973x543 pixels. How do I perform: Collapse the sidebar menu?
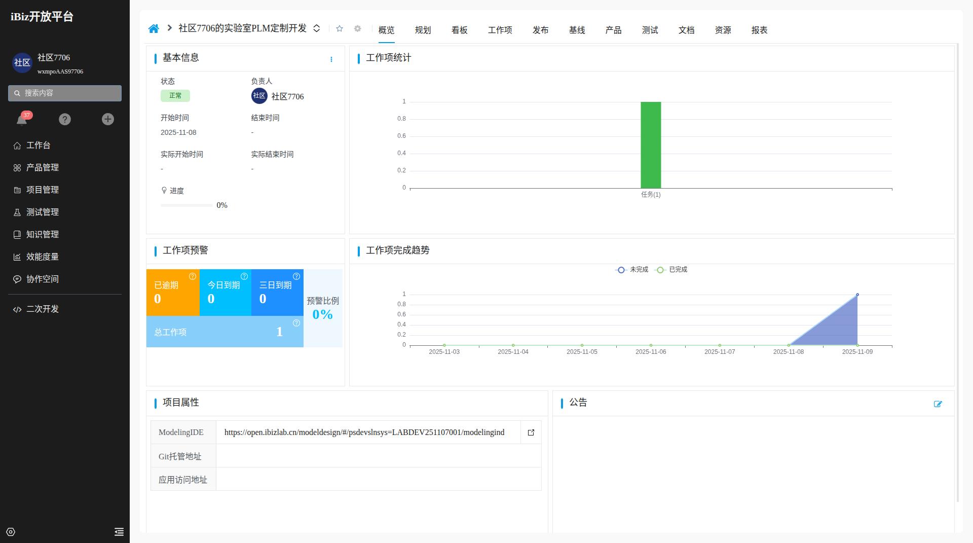click(x=119, y=532)
